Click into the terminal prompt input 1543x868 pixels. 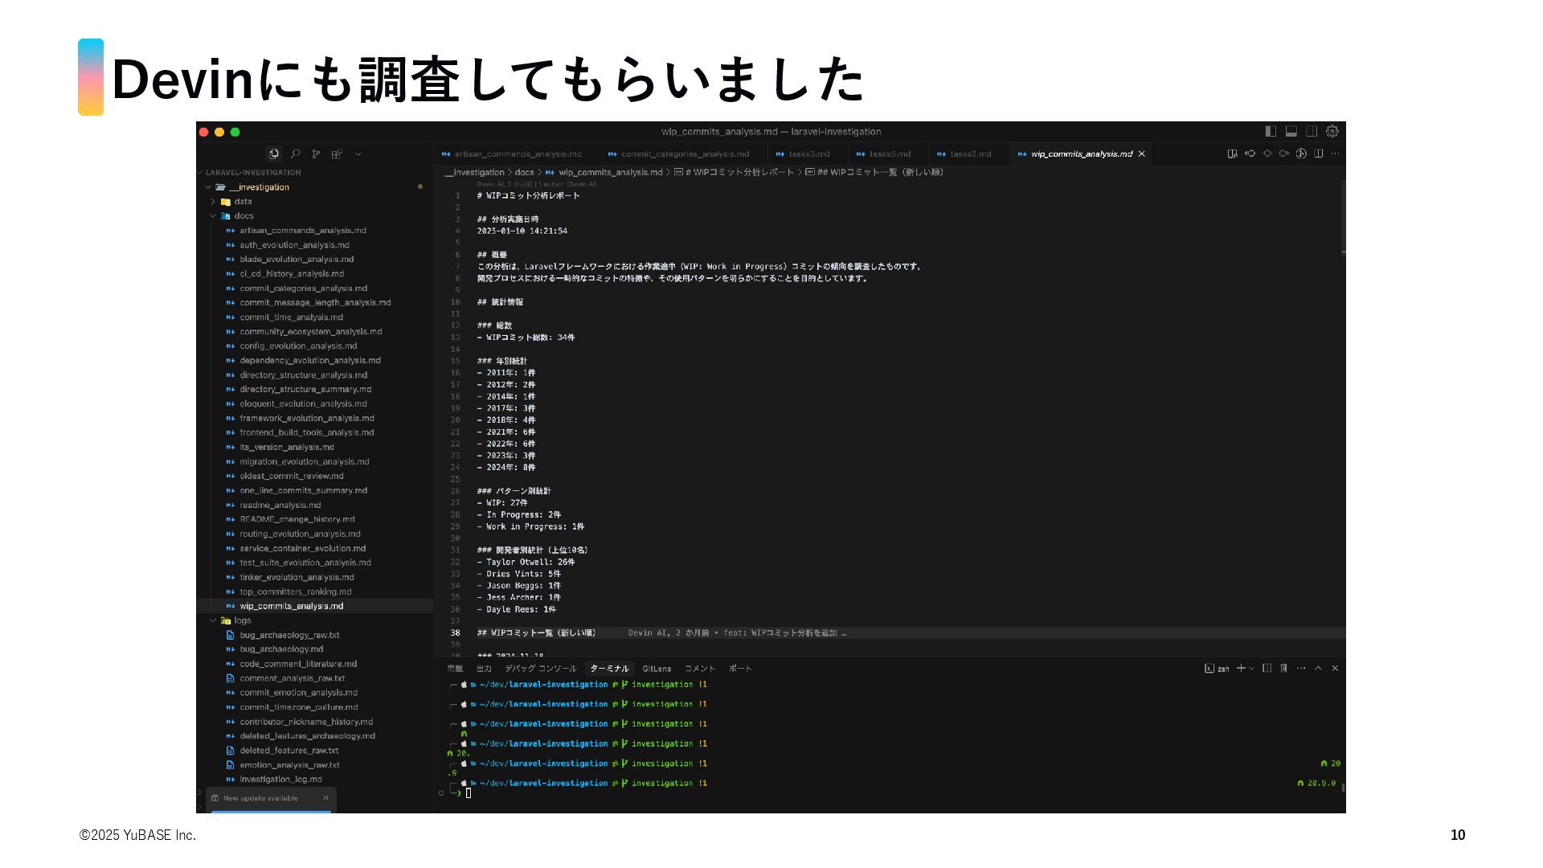point(469,793)
